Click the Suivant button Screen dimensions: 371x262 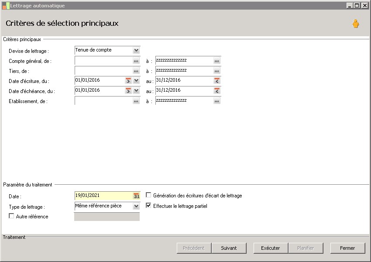(x=229, y=248)
